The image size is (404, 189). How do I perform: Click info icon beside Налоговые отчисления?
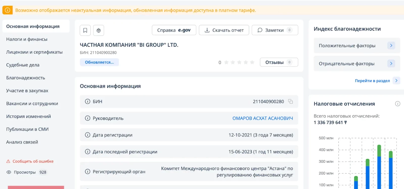[x=397, y=104]
